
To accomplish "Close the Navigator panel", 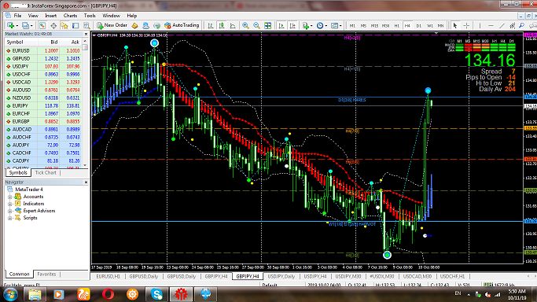I will 86,182.
